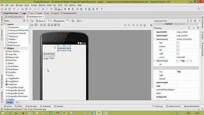Open the Refactor menu
Viewport: 204px width, 115px height.
pyautogui.click(x=42, y=5)
